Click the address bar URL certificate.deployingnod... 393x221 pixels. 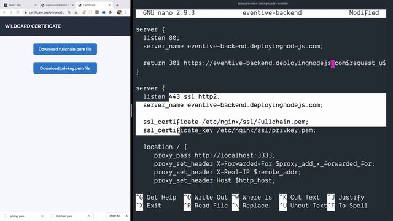(x=47, y=12)
